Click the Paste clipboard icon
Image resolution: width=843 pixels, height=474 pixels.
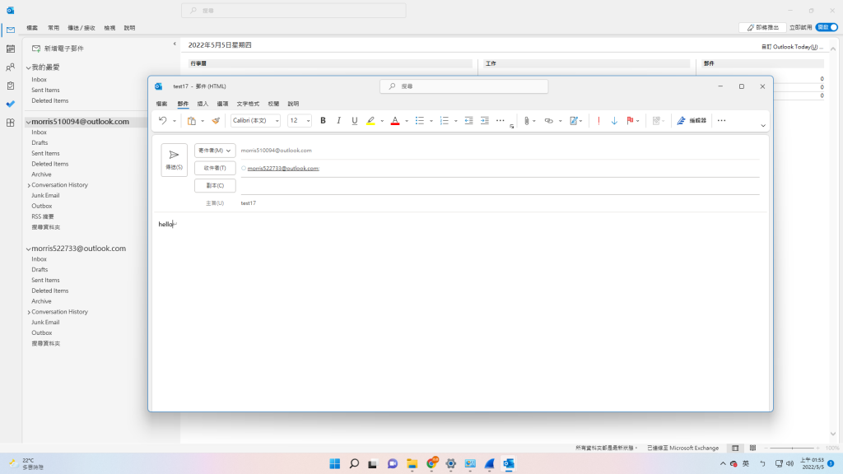pyautogui.click(x=191, y=121)
